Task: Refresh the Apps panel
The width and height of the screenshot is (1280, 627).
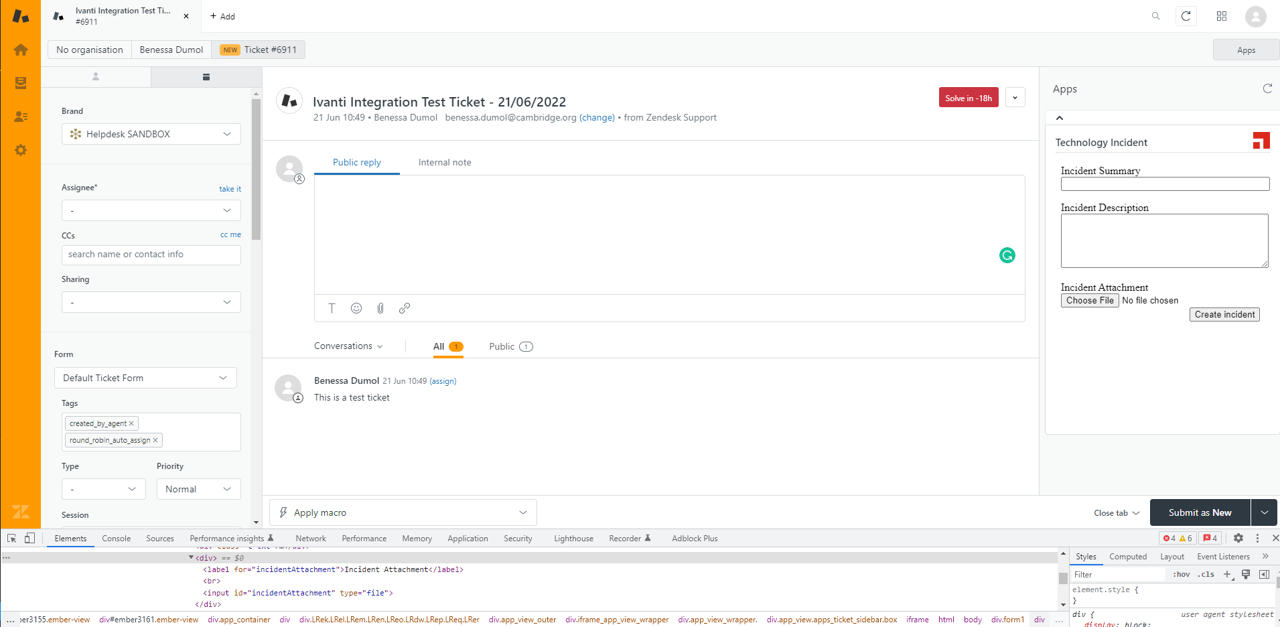Action: [x=1267, y=88]
